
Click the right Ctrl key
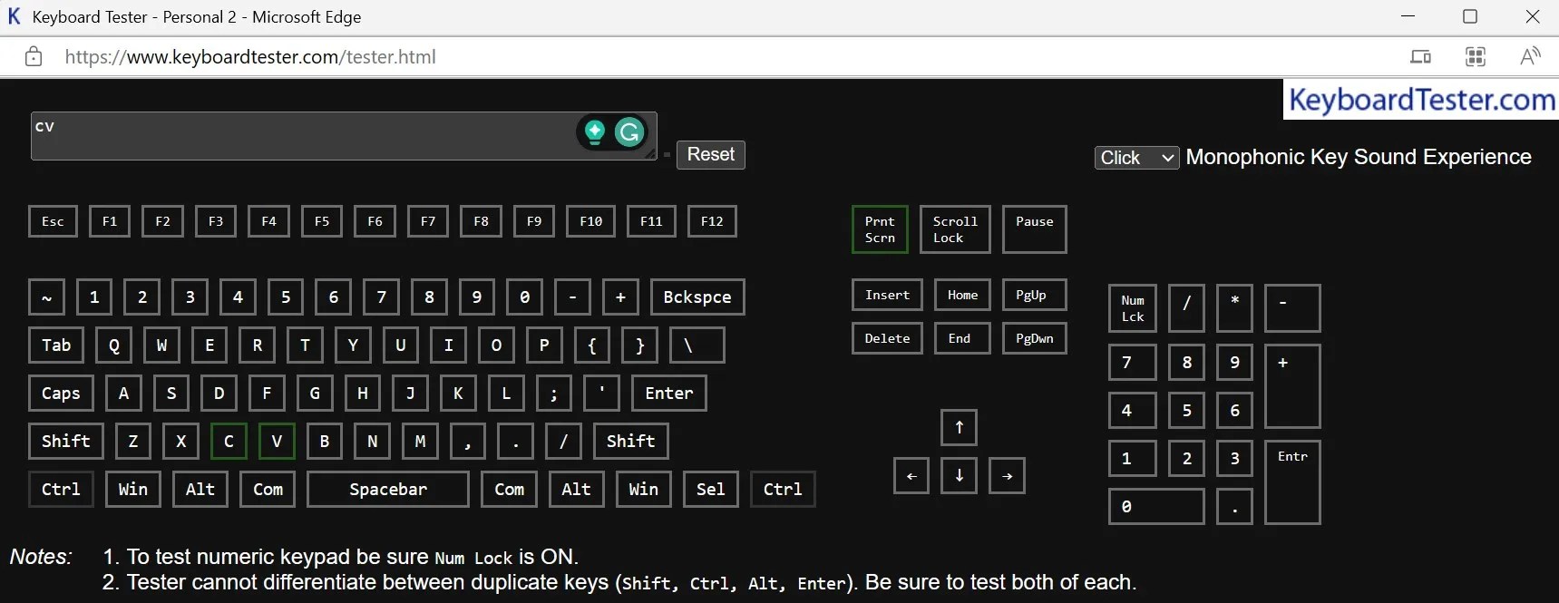[783, 490]
